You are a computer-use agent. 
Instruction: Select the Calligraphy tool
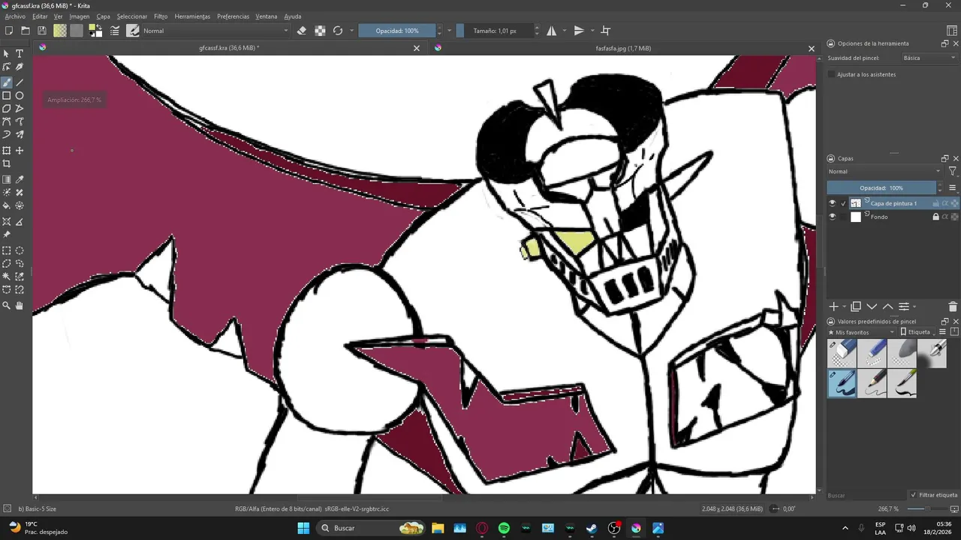pyautogui.click(x=20, y=67)
